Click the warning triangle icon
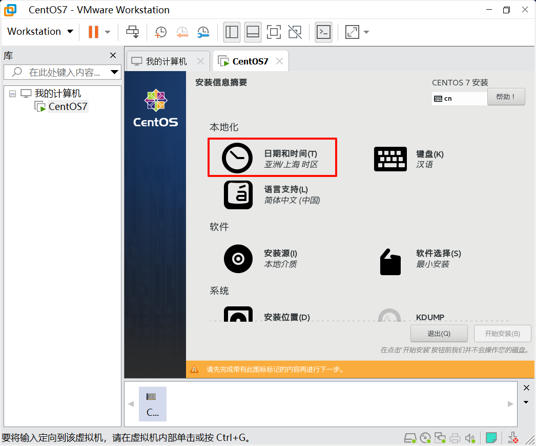Screen dimensions: 536x446 pos(194,369)
